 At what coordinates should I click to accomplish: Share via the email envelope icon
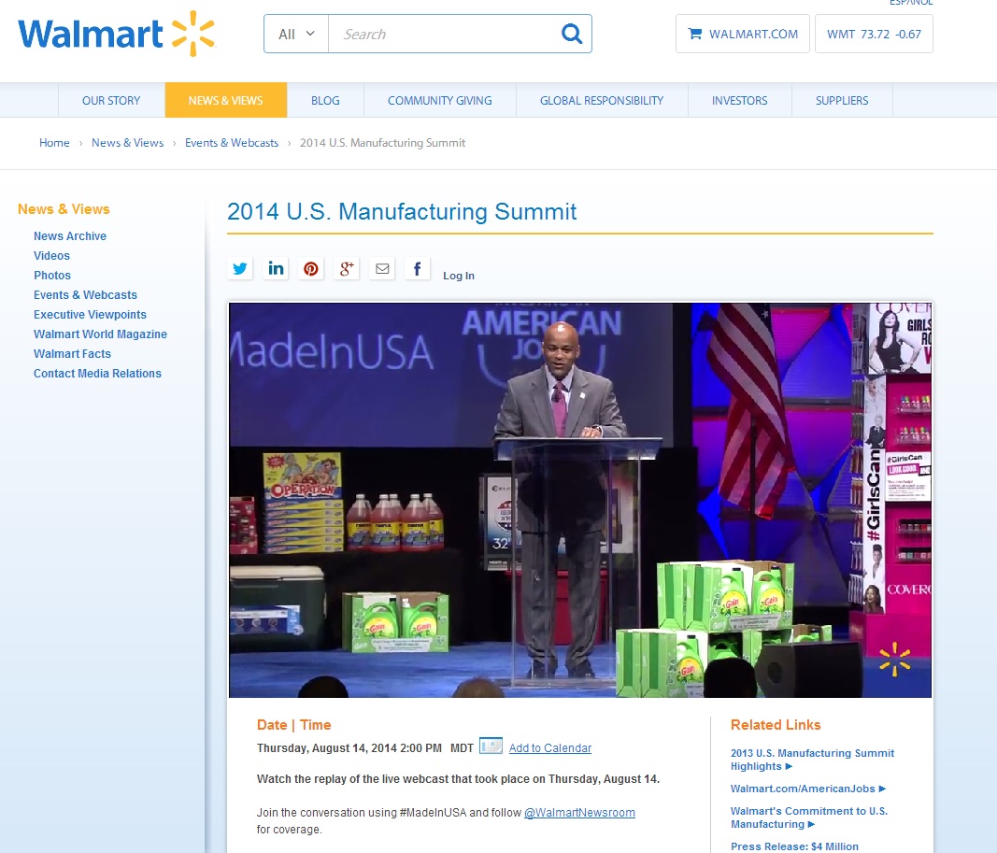(382, 269)
